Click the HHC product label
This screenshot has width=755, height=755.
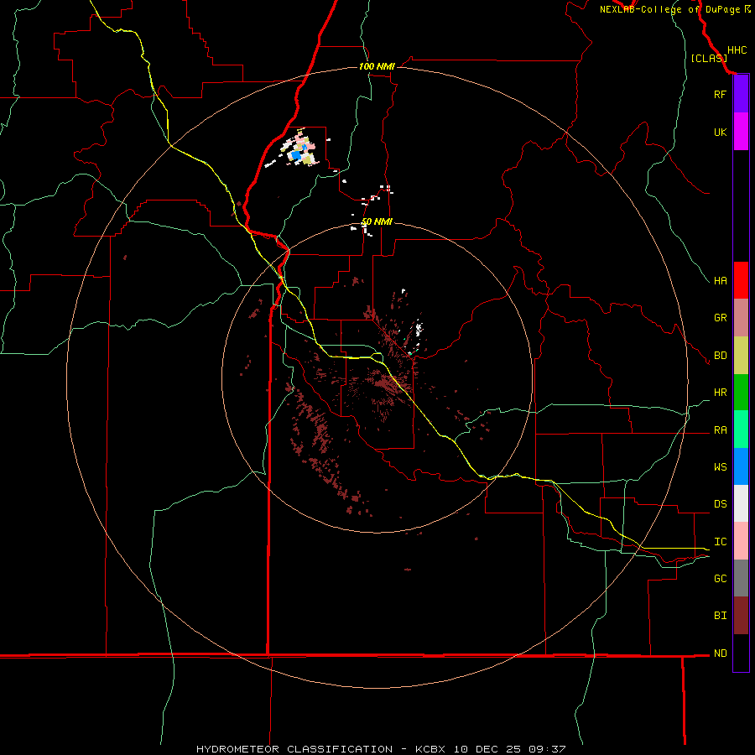(737, 50)
